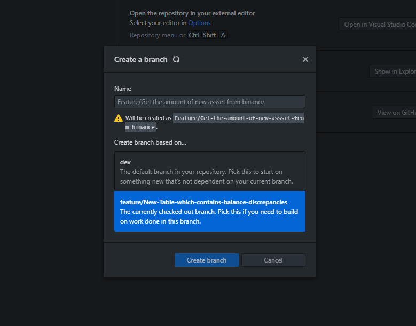Click the sanitized branch name Feature/Get-the-amount text
416x326 pixels.
click(215, 122)
